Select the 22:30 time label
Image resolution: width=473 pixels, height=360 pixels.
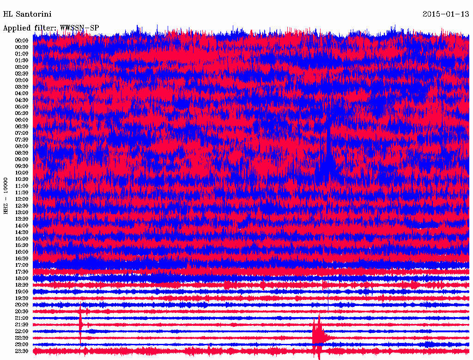pyautogui.click(x=22, y=338)
